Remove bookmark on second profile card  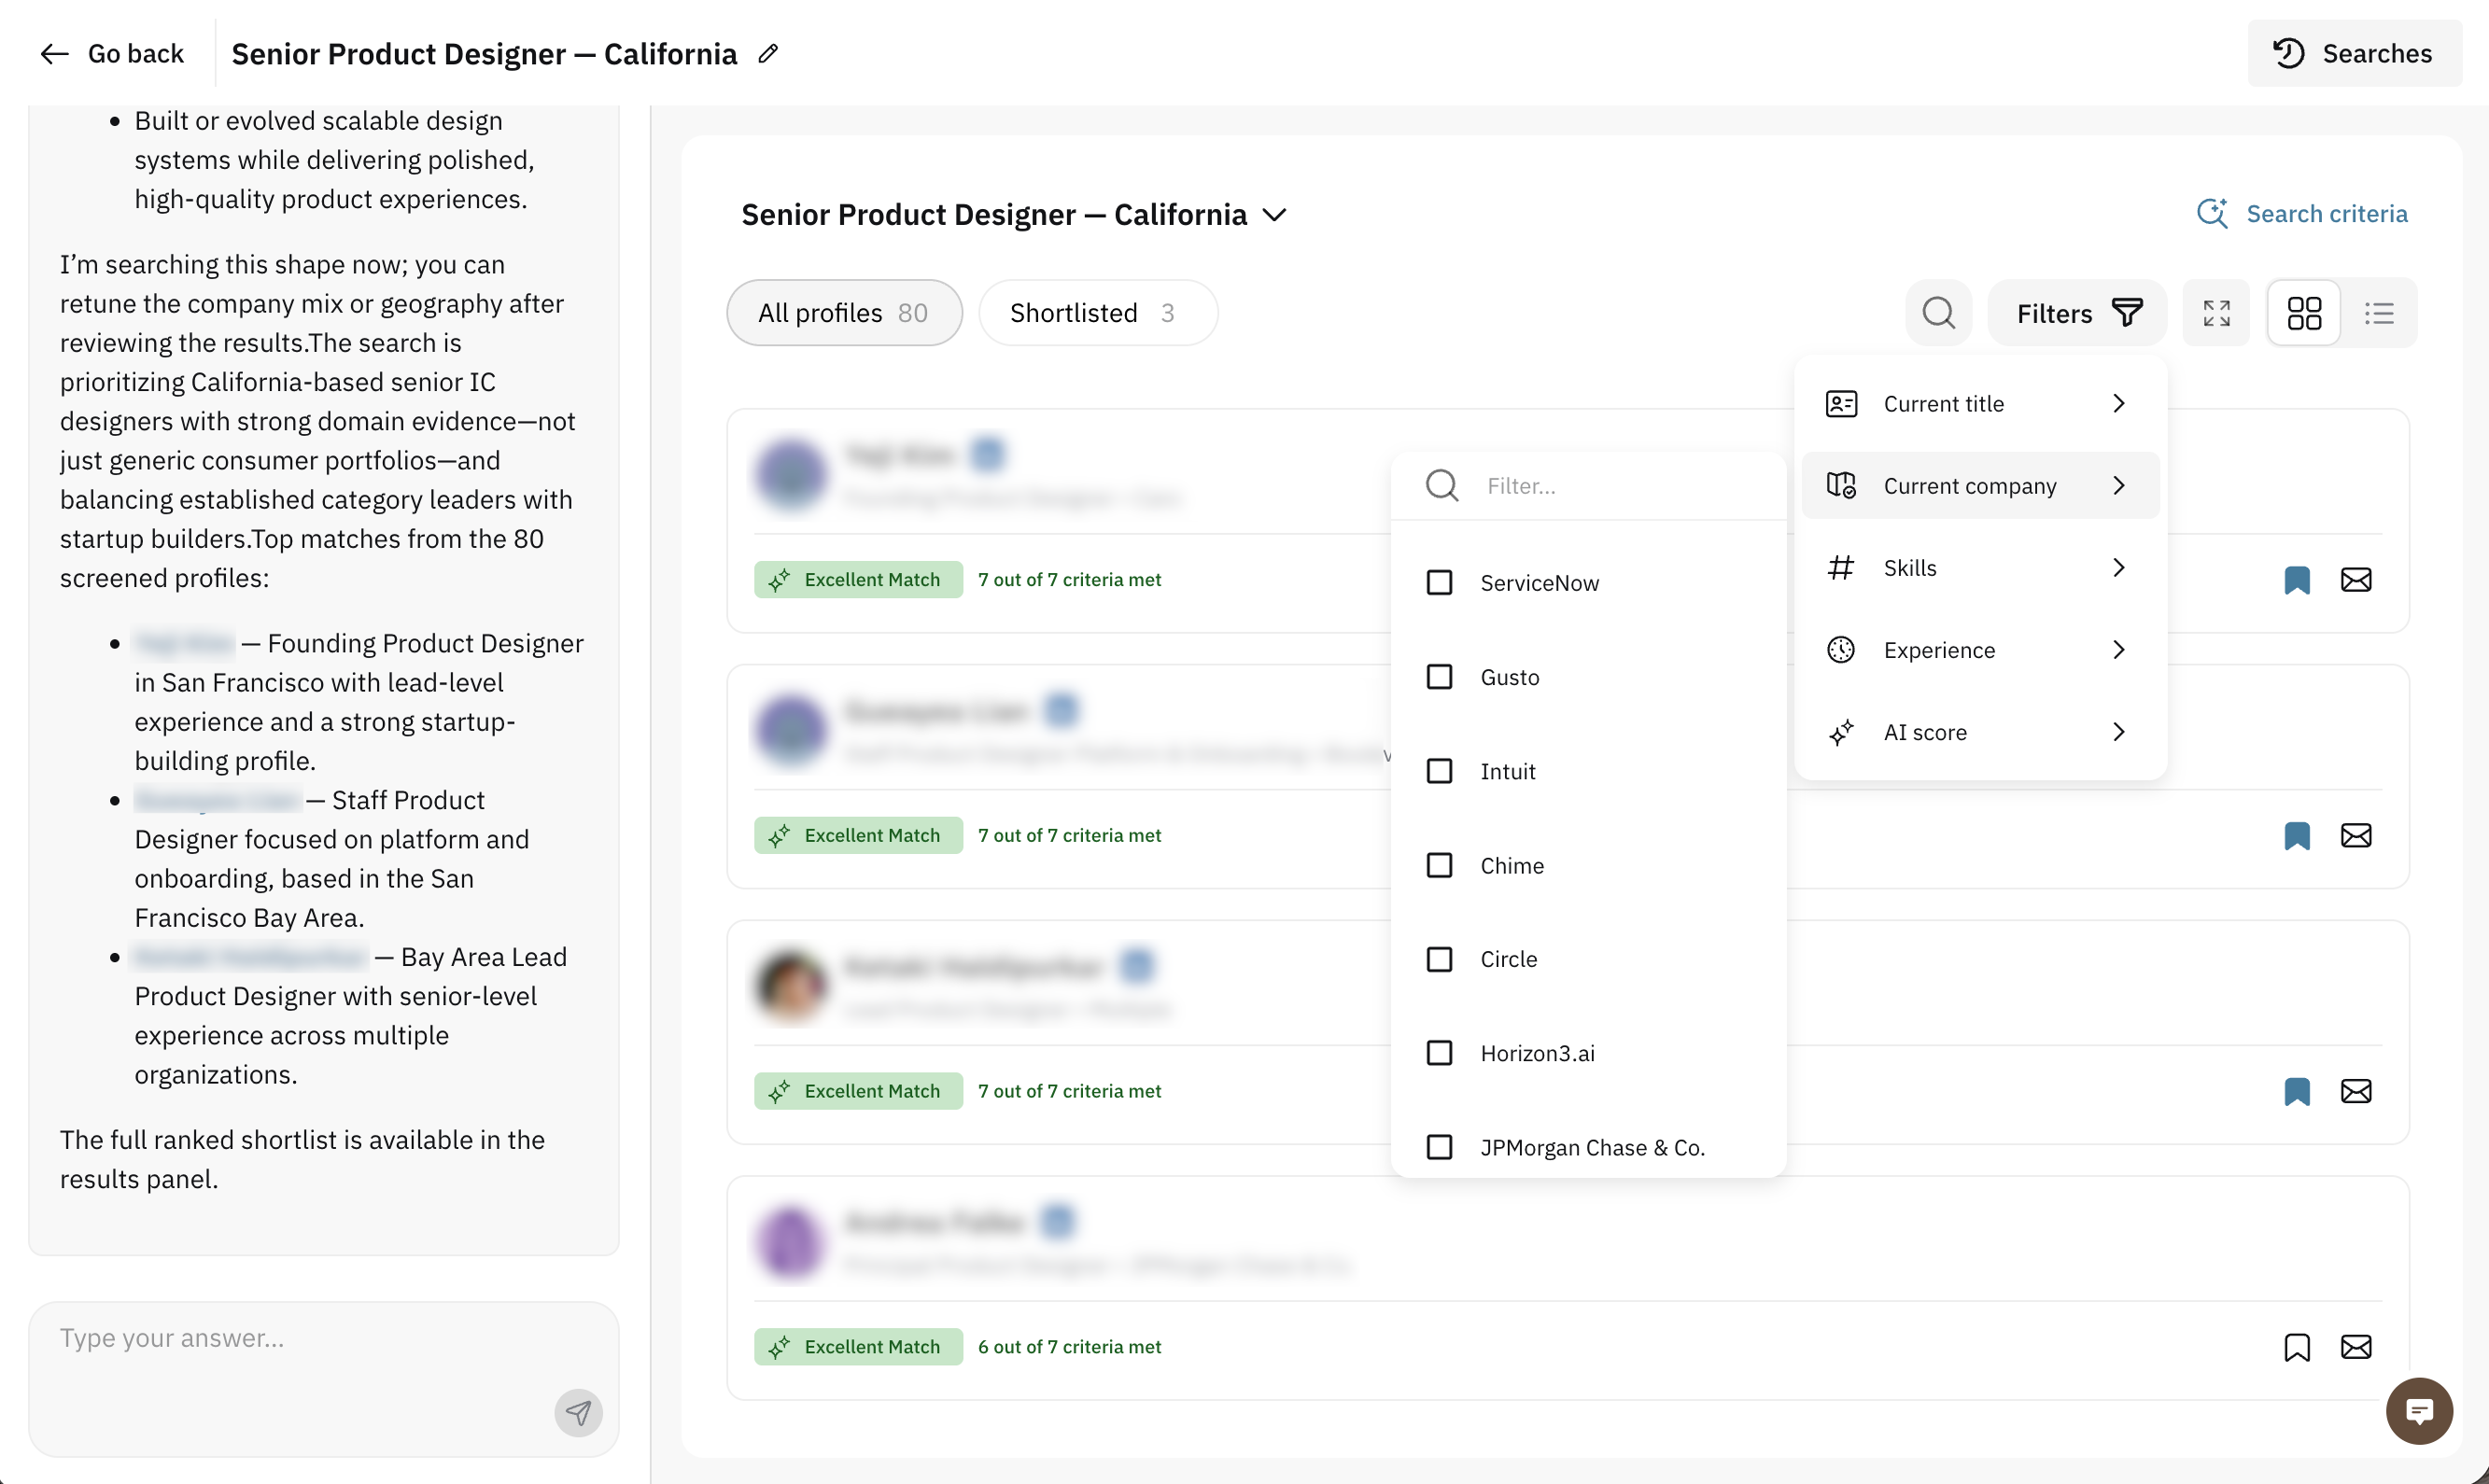pos(2297,836)
